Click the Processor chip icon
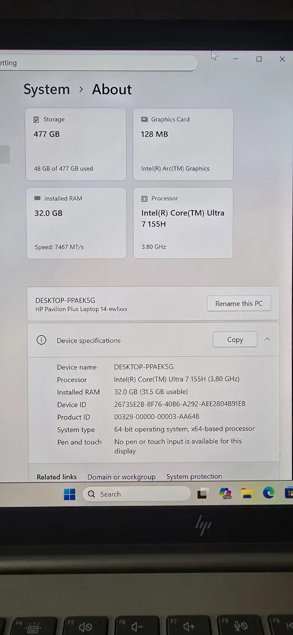293x635 pixels. [145, 199]
